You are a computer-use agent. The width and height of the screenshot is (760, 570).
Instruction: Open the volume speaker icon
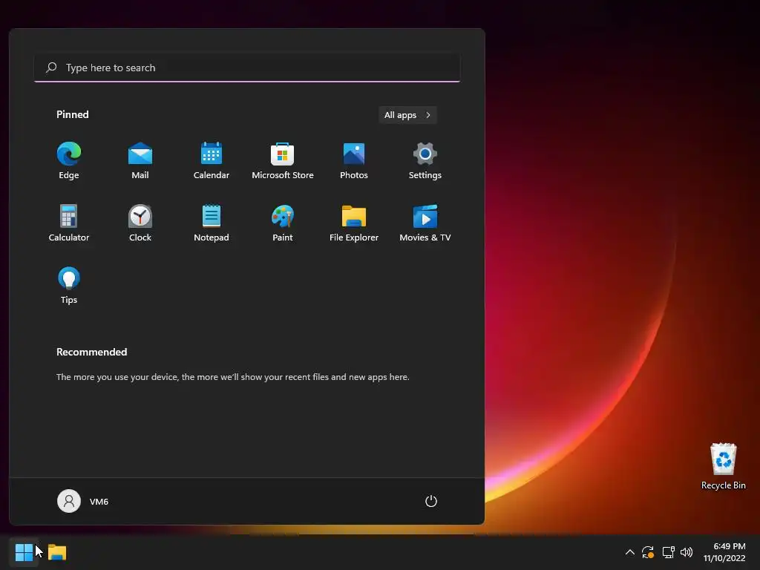(x=687, y=552)
